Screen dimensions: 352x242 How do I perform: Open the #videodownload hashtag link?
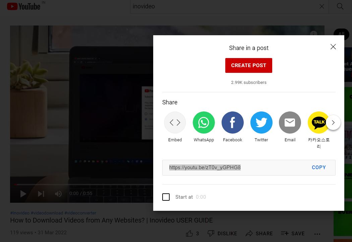click(x=47, y=213)
